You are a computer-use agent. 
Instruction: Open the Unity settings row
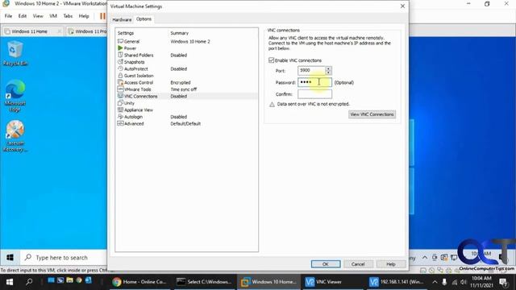186,103
